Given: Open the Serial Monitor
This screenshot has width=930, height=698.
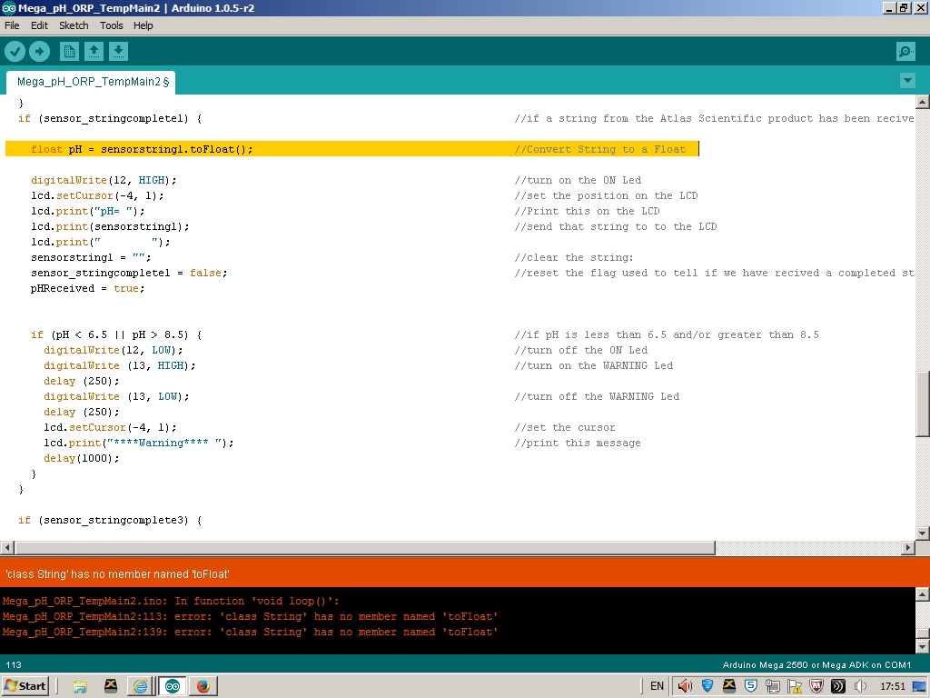Looking at the screenshot, I should tap(905, 52).
